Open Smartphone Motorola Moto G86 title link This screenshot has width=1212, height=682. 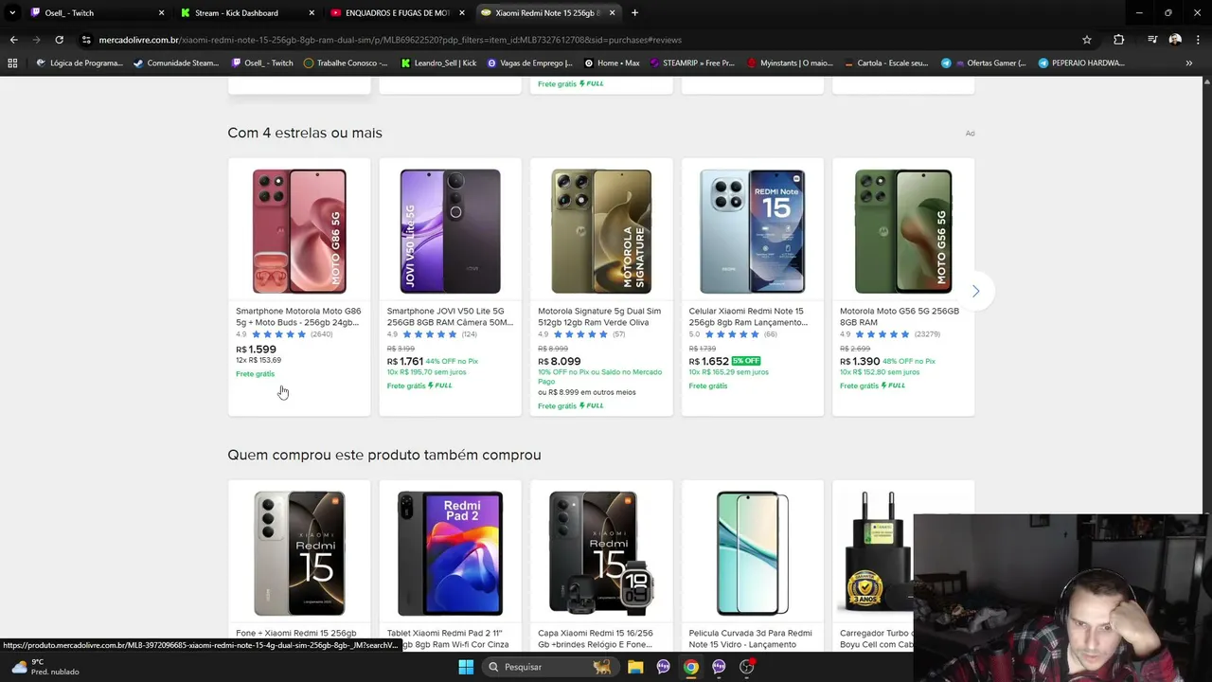pos(298,316)
